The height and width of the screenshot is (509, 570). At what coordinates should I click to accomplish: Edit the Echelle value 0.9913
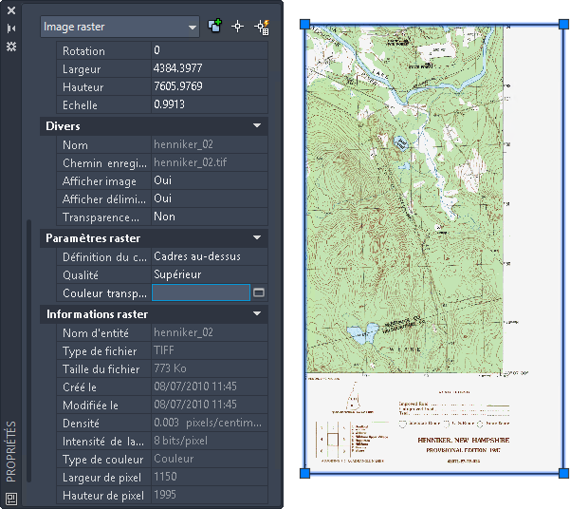pyautogui.click(x=210, y=104)
